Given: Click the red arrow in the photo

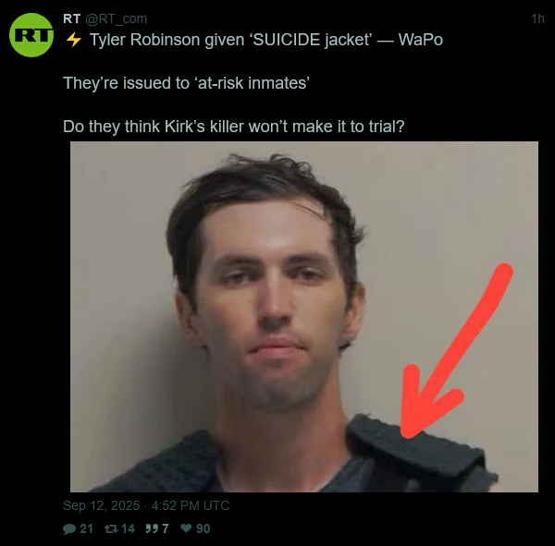Looking at the screenshot, I should [x=456, y=350].
